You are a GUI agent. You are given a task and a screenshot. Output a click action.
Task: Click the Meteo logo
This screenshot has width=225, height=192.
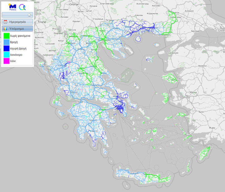[x=12, y=6]
